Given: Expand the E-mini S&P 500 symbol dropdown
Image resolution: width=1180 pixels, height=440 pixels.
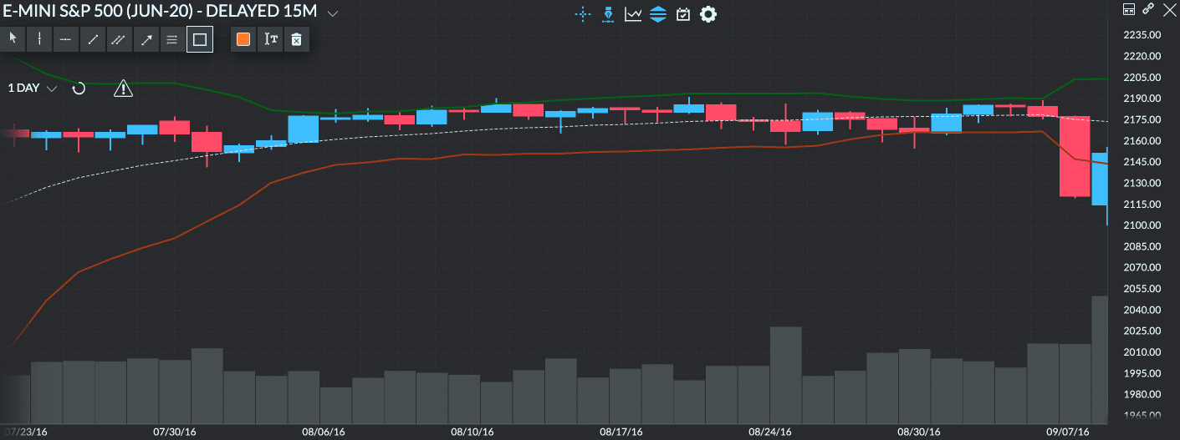Looking at the screenshot, I should (x=333, y=14).
